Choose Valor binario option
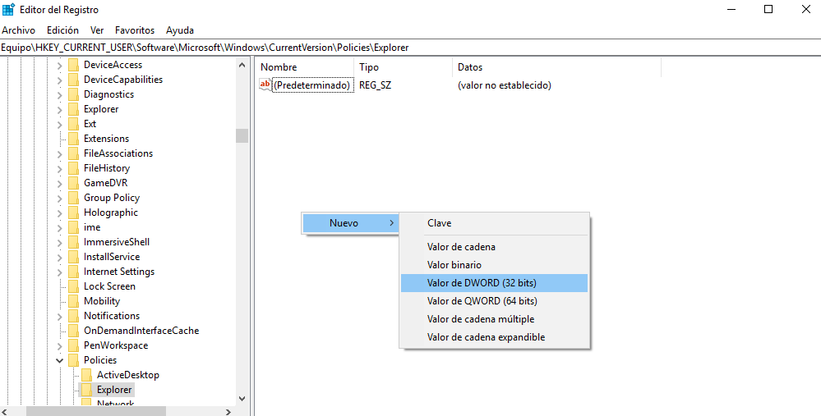Image resolution: width=821 pixels, height=416 pixels. coord(494,265)
